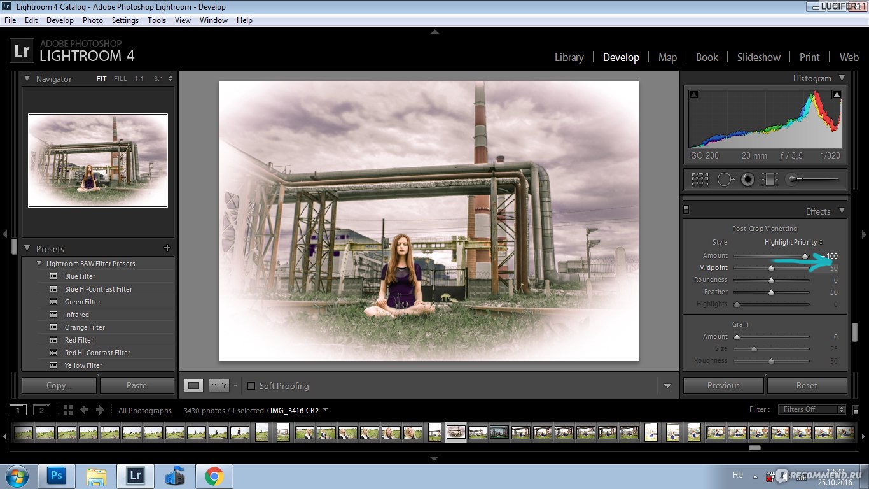869x489 pixels.
Task: Select the Graduated Filter tool
Action: [x=770, y=180]
